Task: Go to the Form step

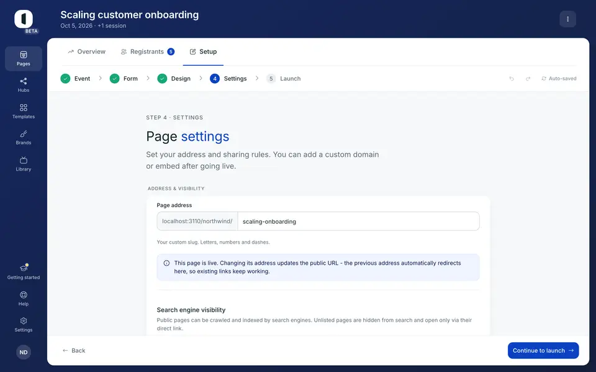Action: (x=124, y=79)
